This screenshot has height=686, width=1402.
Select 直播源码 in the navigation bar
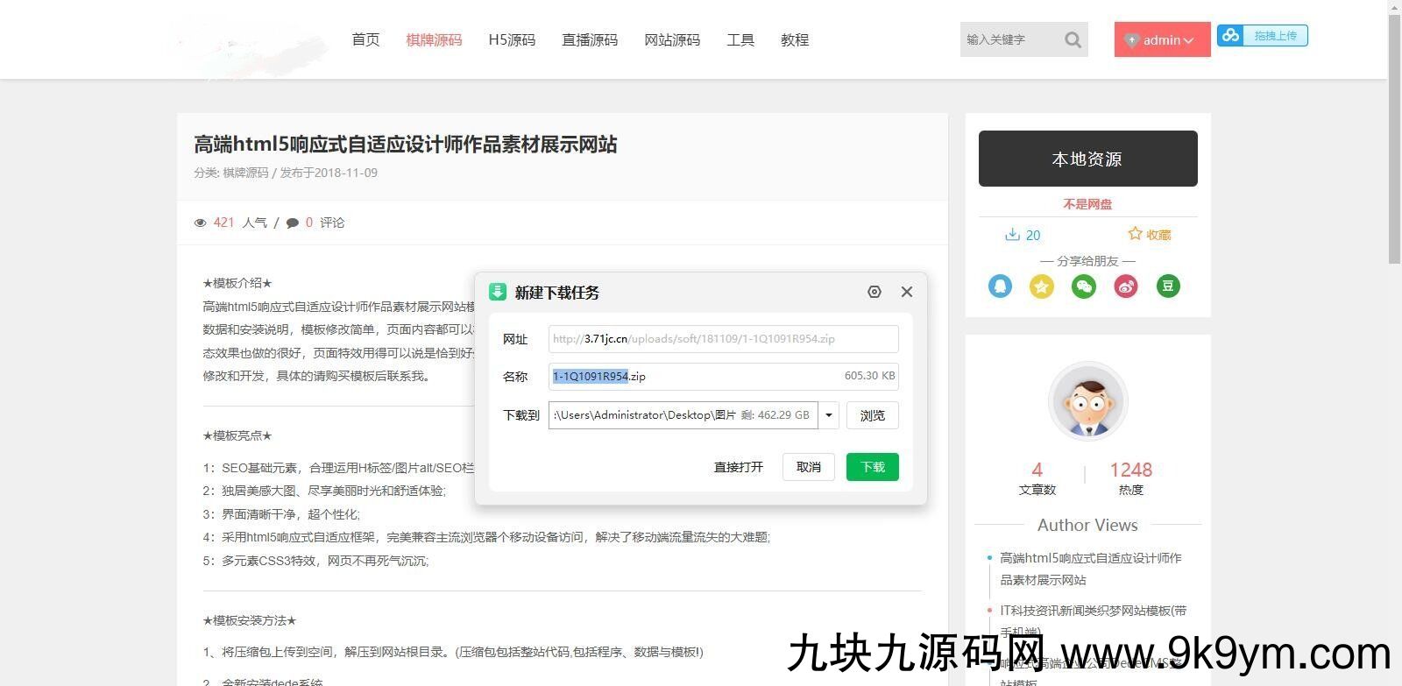tap(590, 39)
